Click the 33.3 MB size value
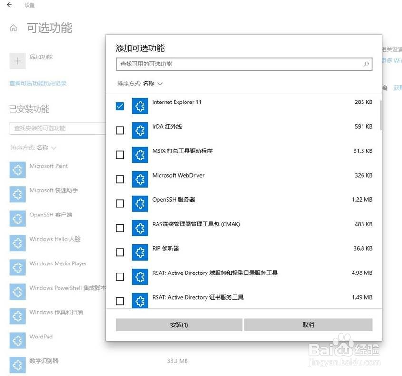The height and width of the screenshot is (376, 402). (x=177, y=361)
